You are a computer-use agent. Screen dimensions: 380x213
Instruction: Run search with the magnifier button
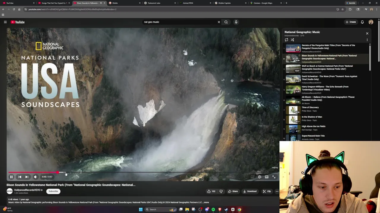[226, 22]
